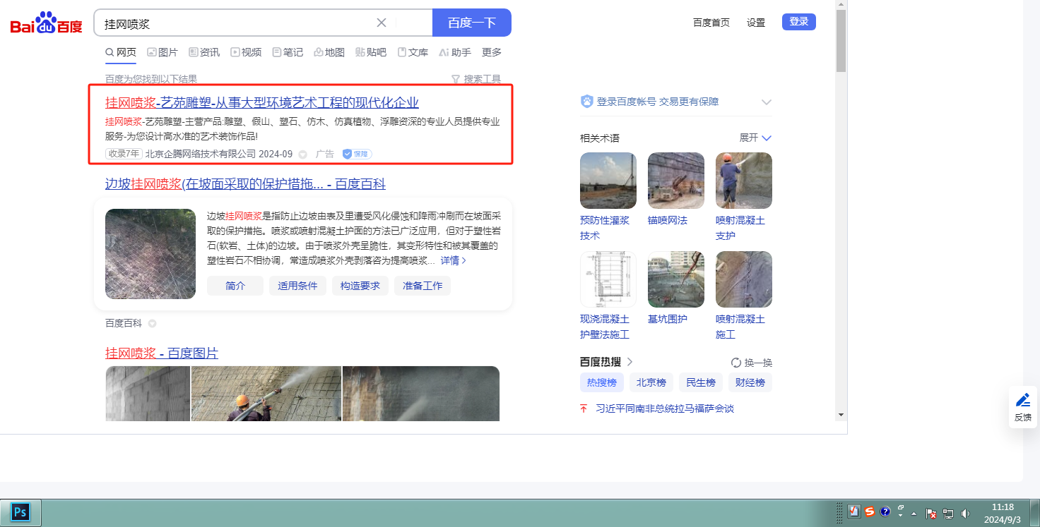Expand dropdown arrow beside 百度百科 source

tap(152, 324)
